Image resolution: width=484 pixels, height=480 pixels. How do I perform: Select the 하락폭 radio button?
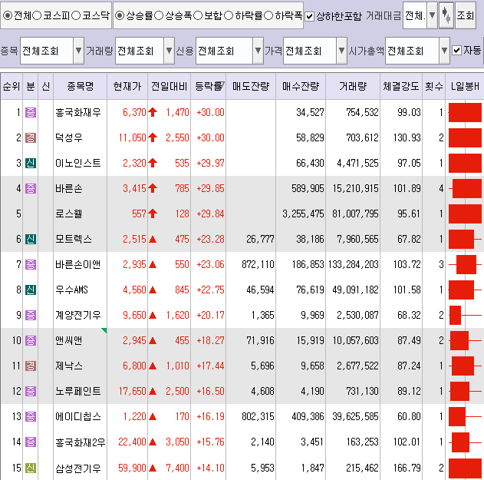tap(268, 15)
